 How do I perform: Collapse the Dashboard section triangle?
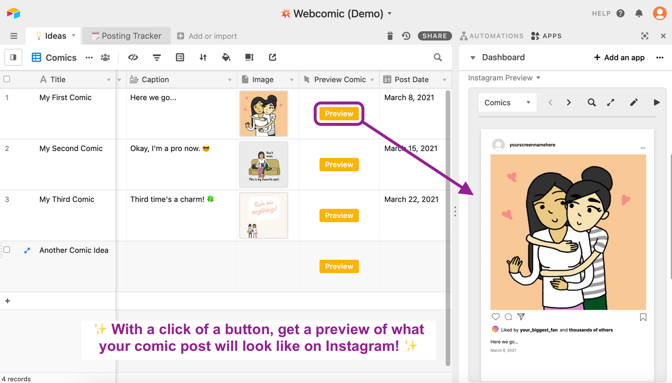click(473, 58)
